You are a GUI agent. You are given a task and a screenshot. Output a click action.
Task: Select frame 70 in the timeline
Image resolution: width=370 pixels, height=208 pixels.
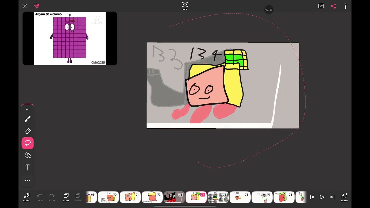tap(108, 197)
